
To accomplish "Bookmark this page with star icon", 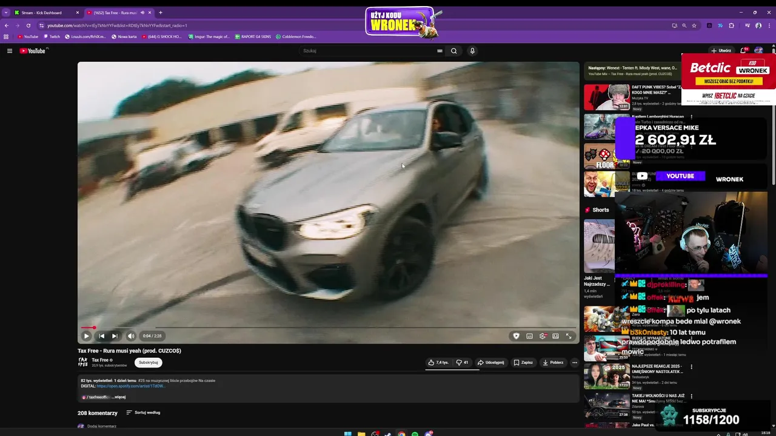I will [694, 25].
